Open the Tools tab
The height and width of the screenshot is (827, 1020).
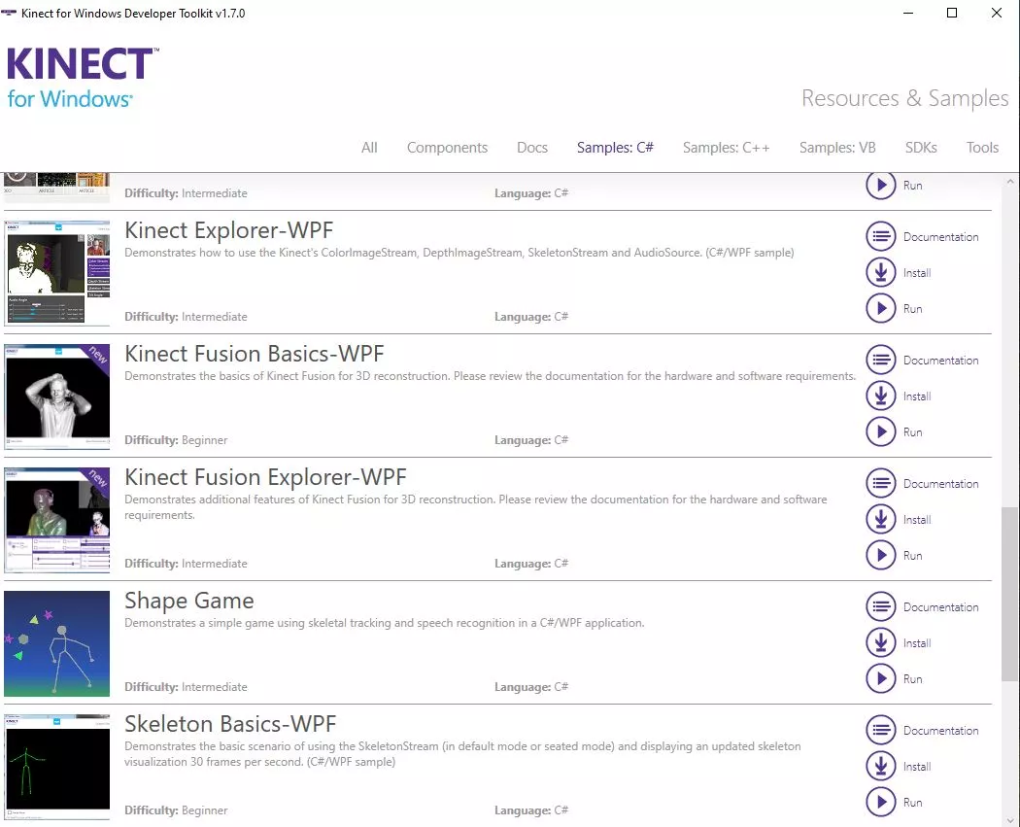pyautogui.click(x=982, y=148)
